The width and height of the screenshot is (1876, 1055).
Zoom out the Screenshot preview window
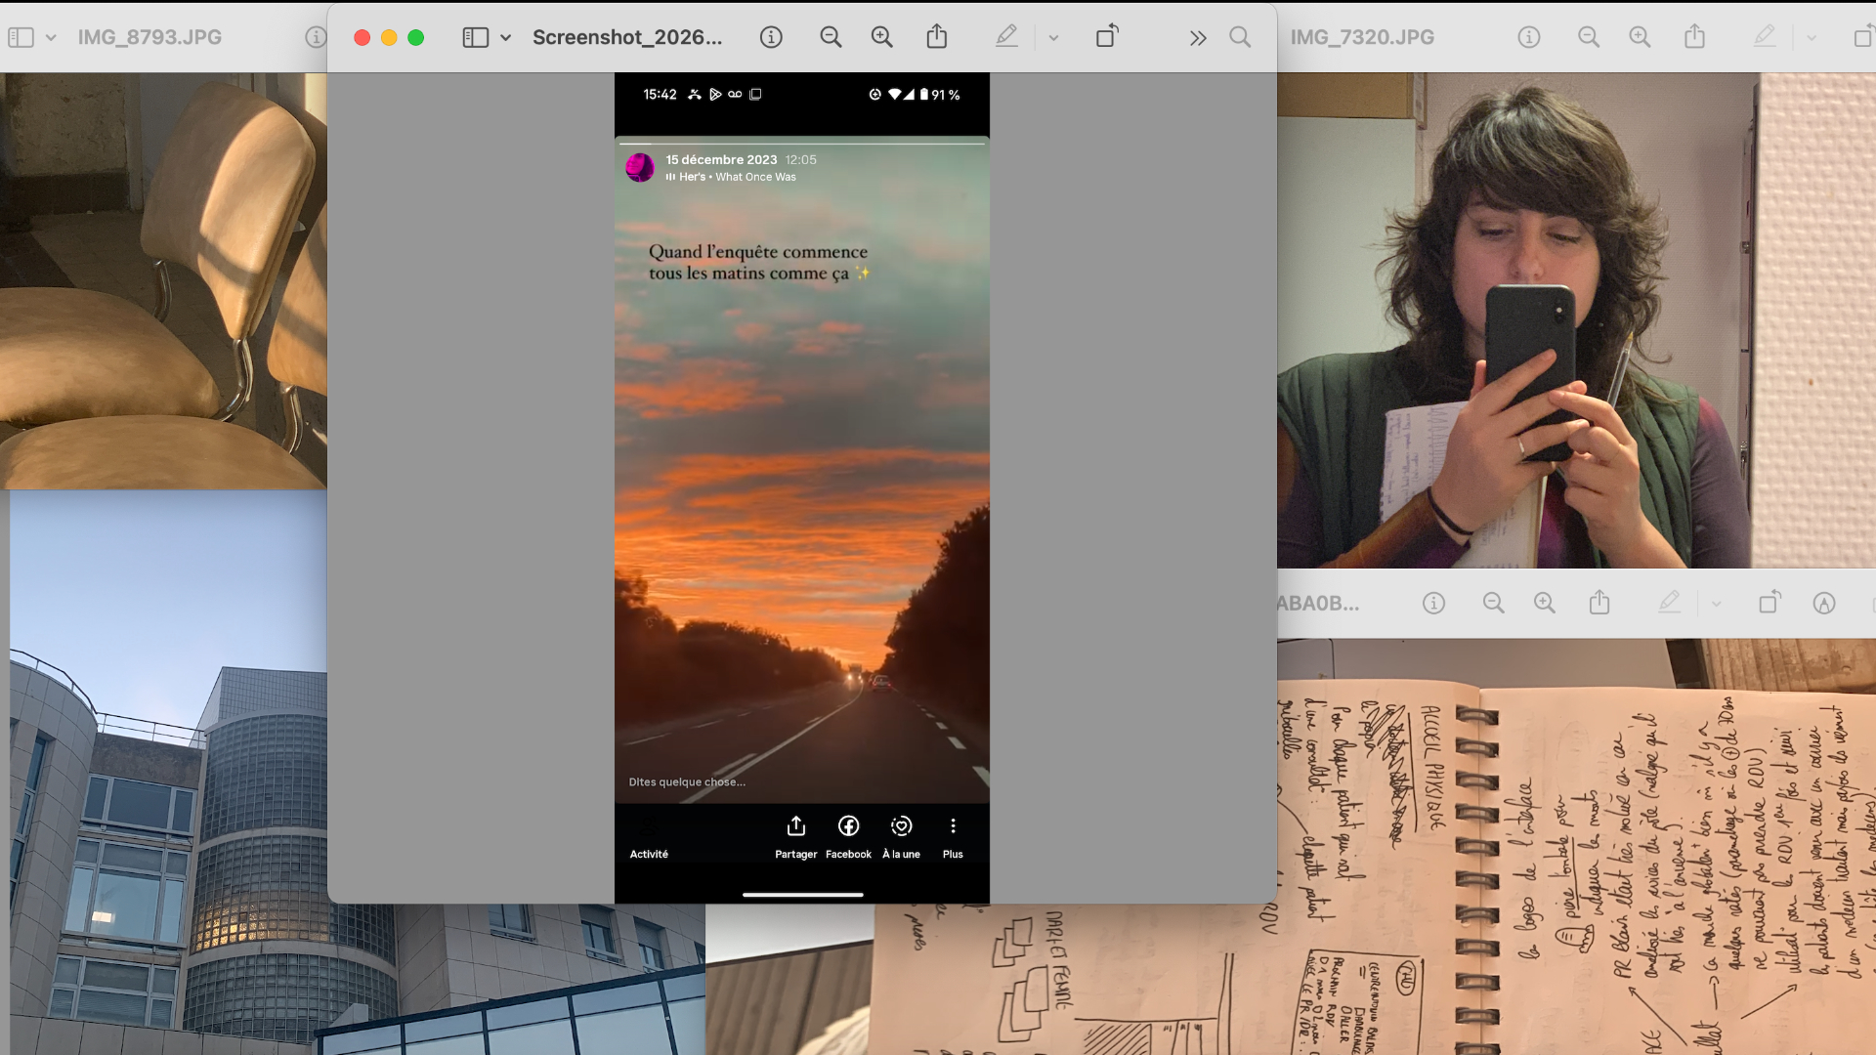coord(831,37)
